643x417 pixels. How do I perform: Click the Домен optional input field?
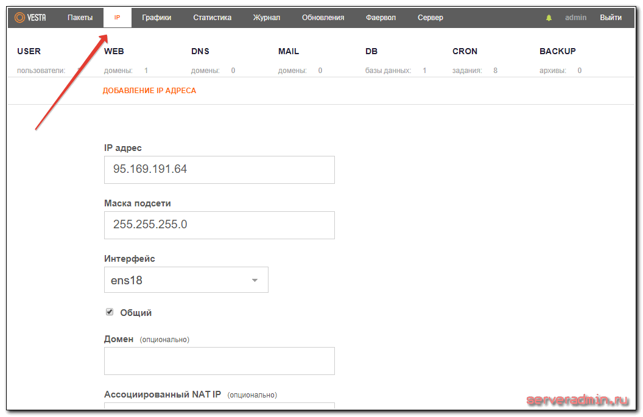(219, 361)
